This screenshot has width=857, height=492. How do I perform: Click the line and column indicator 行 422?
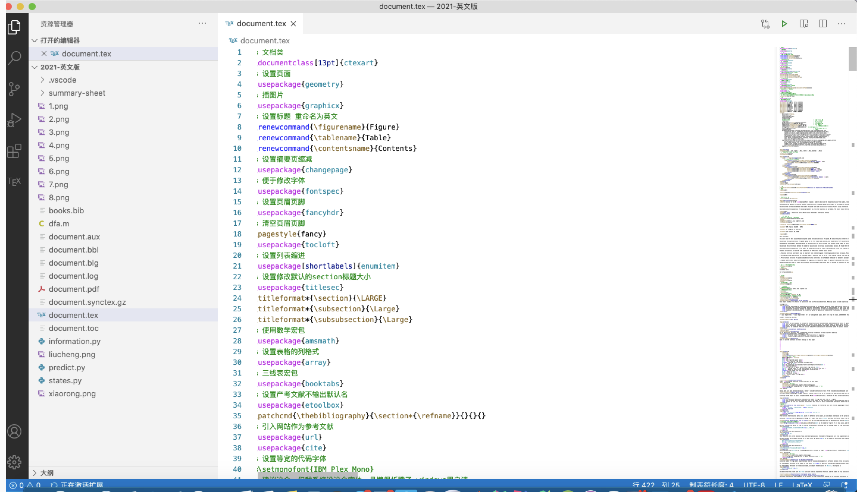(656, 485)
